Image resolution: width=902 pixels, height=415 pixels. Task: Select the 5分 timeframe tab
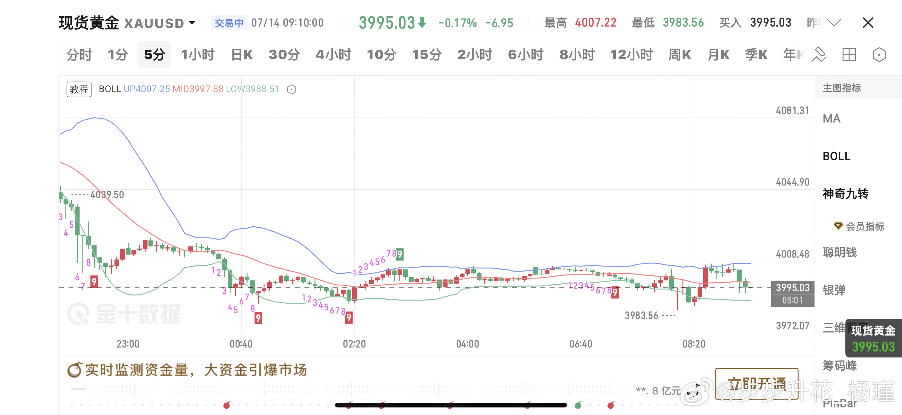(154, 55)
